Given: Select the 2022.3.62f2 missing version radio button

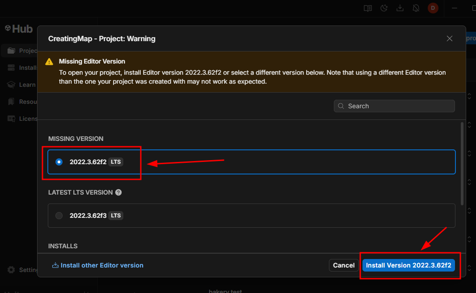Looking at the screenshot, I should click(59, 162).
